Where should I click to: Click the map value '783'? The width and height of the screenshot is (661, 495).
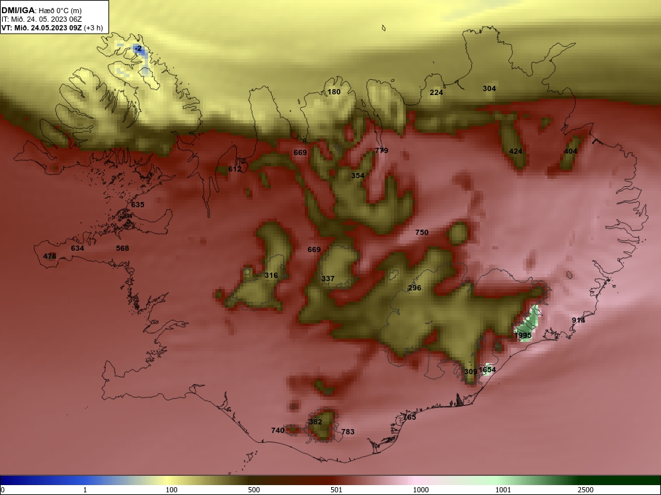click(x=348, y=432)
